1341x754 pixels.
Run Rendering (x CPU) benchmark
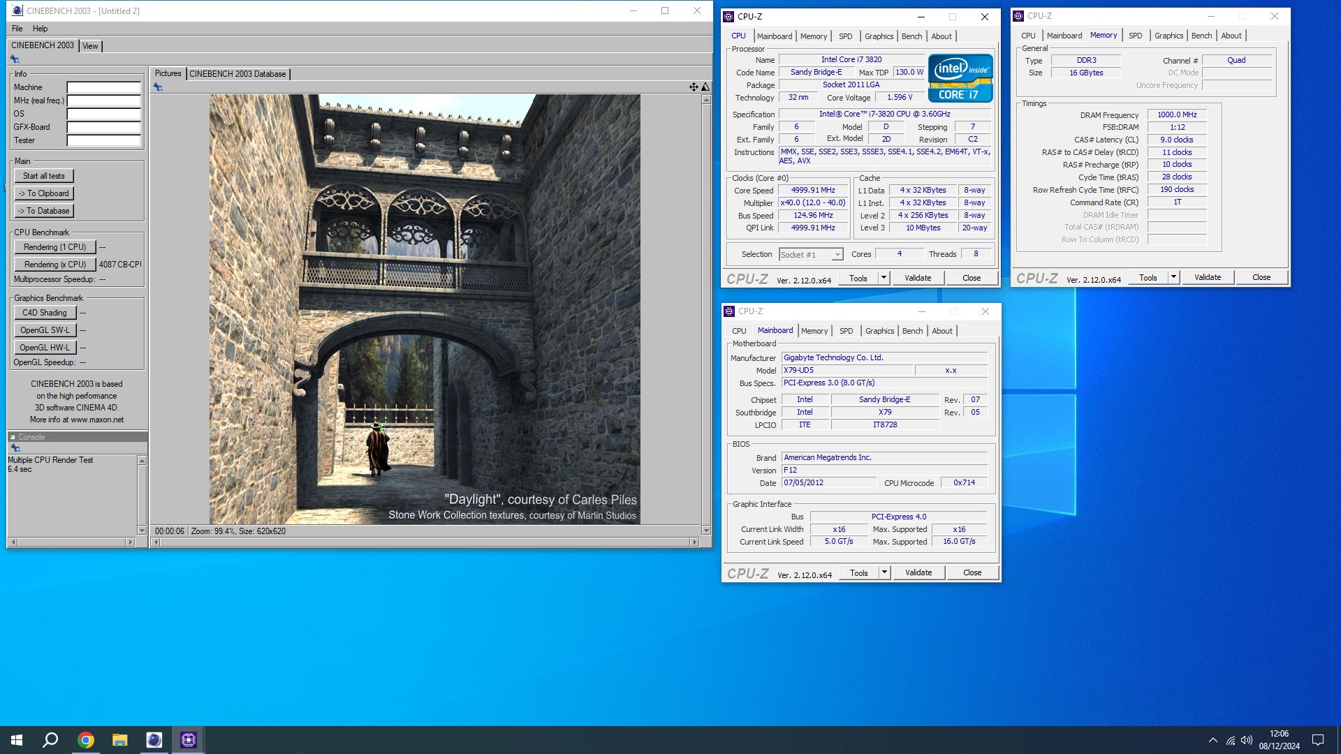pyautogui.click(x=54, y=265)
